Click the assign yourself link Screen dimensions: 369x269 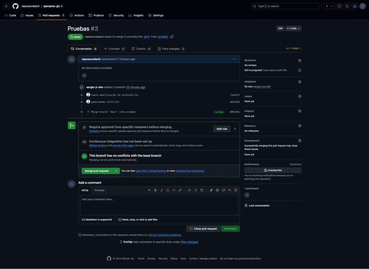pyautogui.click(x=262, y=87)
